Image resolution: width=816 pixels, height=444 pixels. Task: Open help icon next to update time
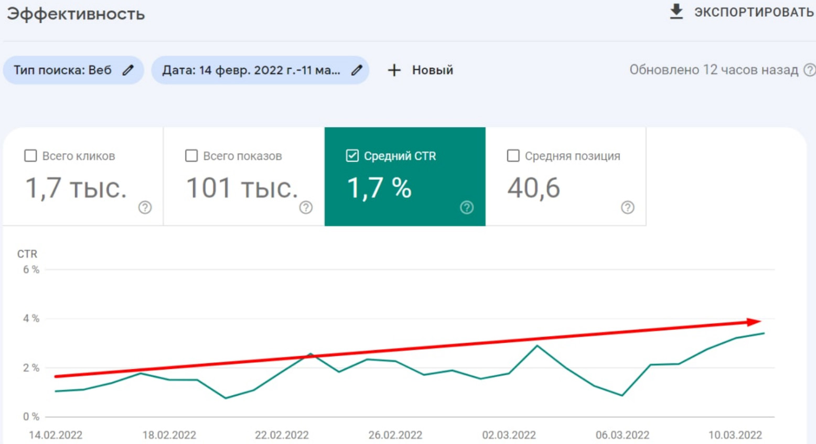[810, 70]
